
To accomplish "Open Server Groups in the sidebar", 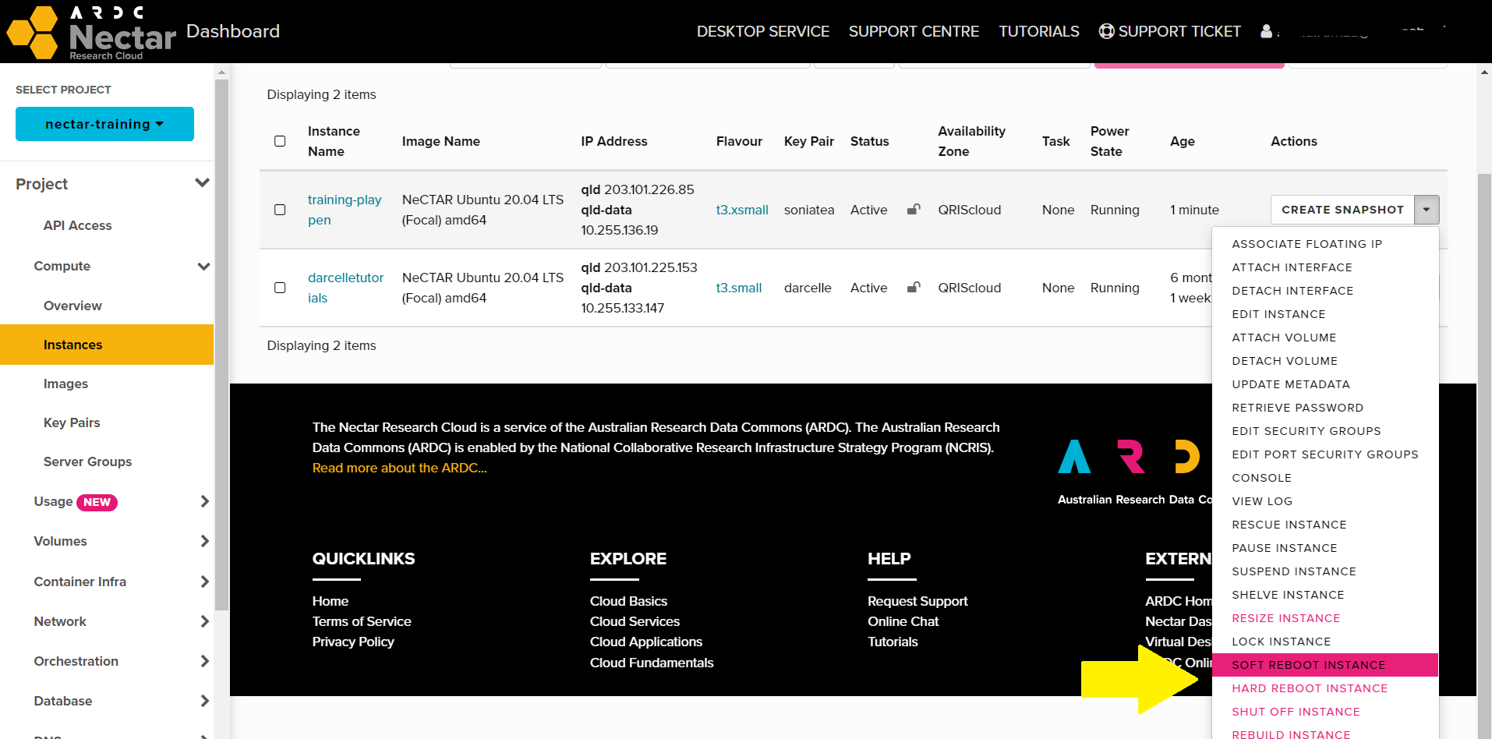I will (x=87, y=461).
